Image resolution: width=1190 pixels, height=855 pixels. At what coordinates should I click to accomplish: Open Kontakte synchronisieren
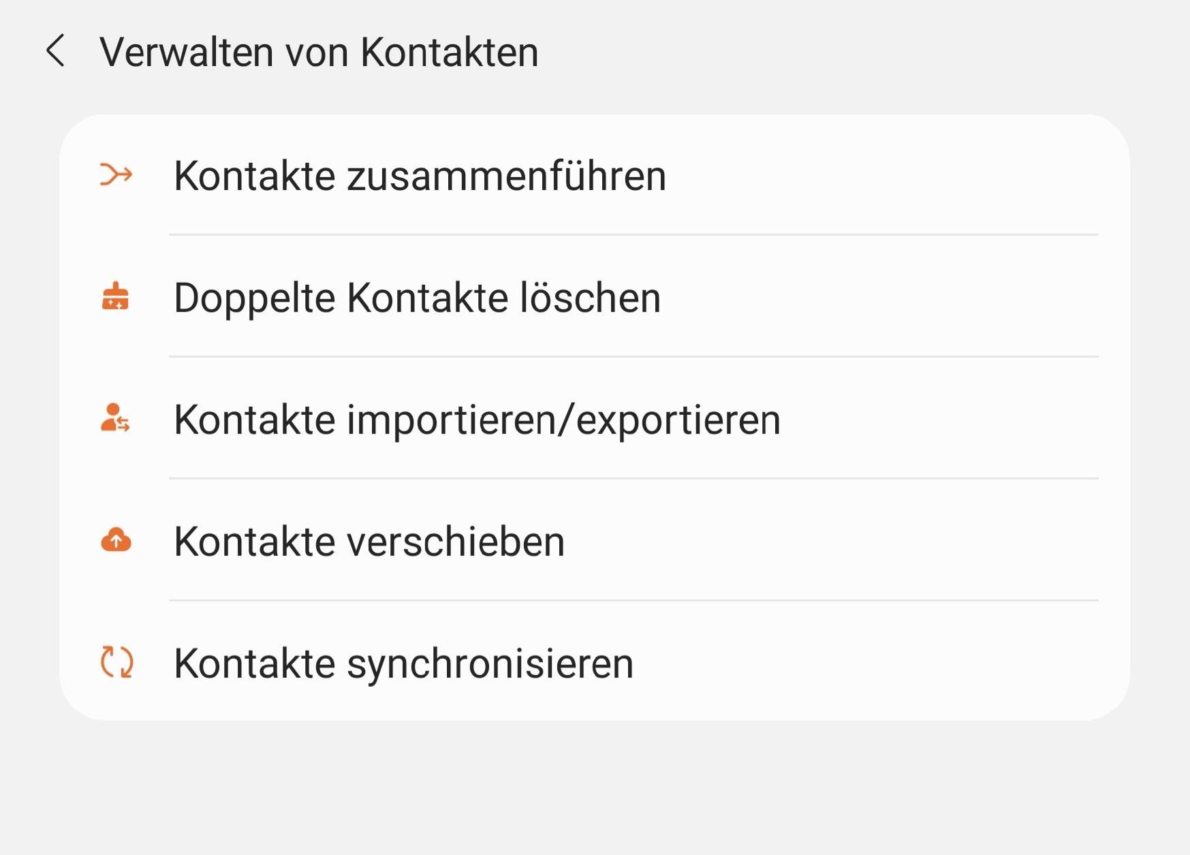[x=403, y=664]
